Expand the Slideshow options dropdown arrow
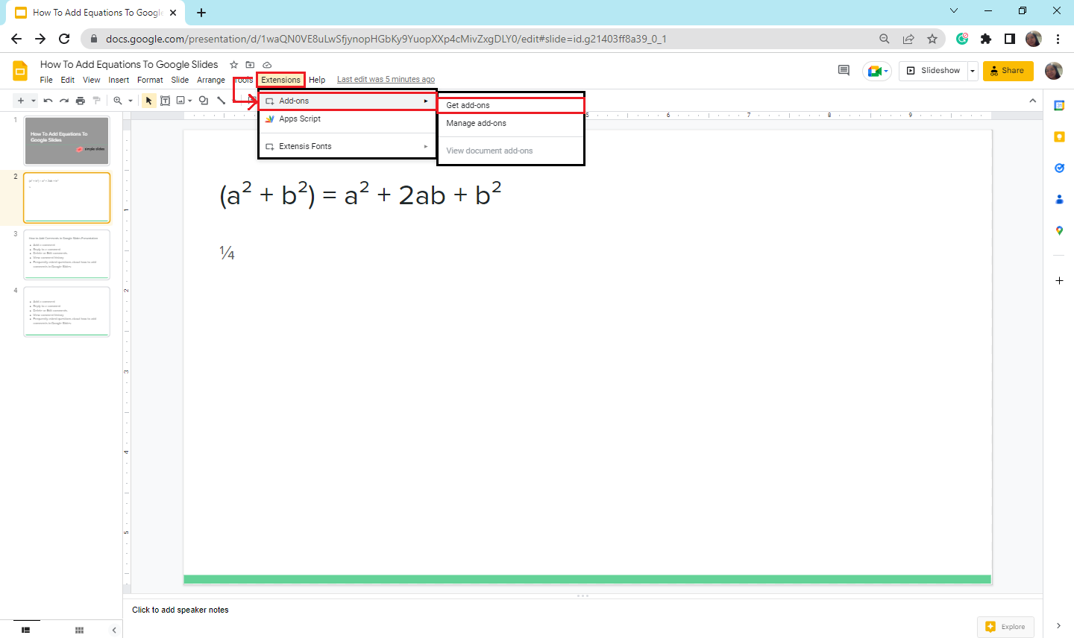The width and height of the screenshot is (1074, 638). 973,71
